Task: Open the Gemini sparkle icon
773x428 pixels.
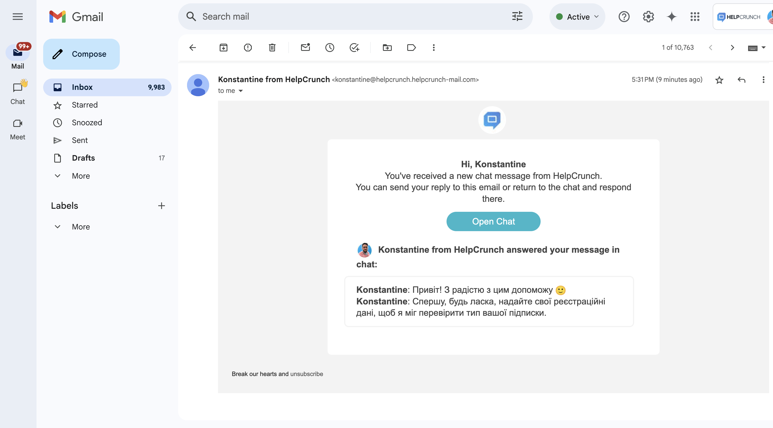Action: pos(671,17)
